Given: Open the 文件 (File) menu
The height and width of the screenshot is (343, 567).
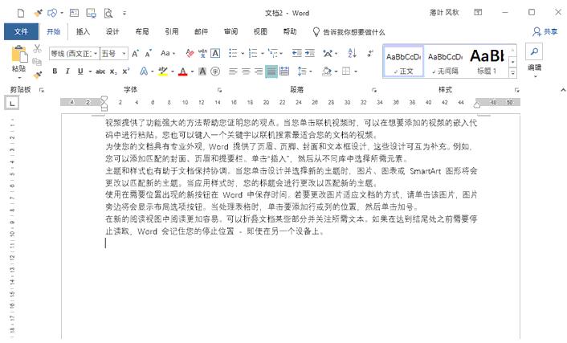Looking at the screenshot, I should coord(21,31).
